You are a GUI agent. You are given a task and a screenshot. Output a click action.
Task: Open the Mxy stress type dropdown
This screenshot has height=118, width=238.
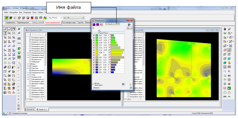coord(55,18)
